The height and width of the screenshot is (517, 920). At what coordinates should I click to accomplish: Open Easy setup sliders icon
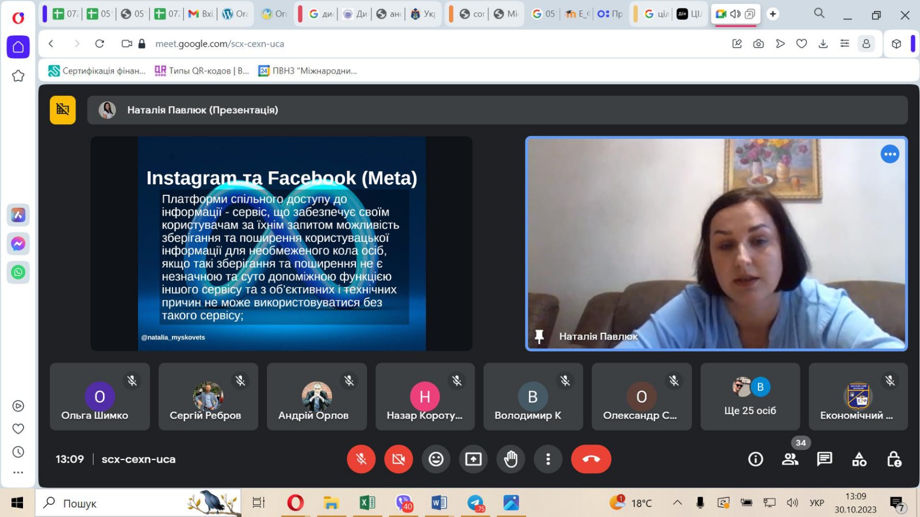point(845,44)
